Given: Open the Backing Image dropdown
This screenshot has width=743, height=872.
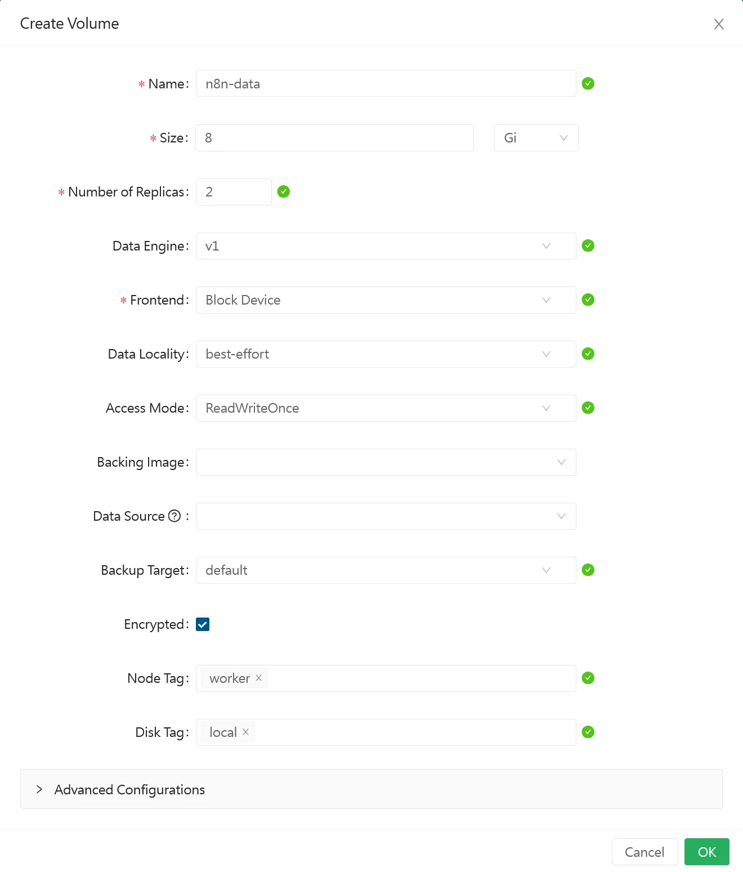Looking at the screenshot, I should pyautogui.click(x=386, y=462).
